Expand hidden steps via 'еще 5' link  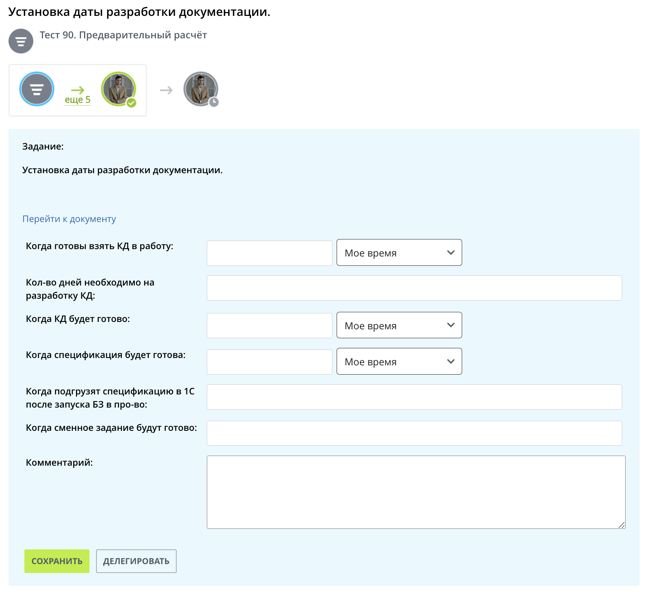click(x=77, y=100)
